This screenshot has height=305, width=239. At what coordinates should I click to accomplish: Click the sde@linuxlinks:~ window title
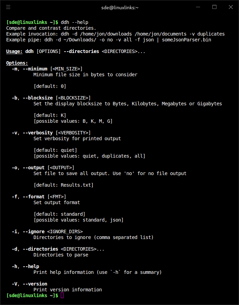click(x=120, y=8)
